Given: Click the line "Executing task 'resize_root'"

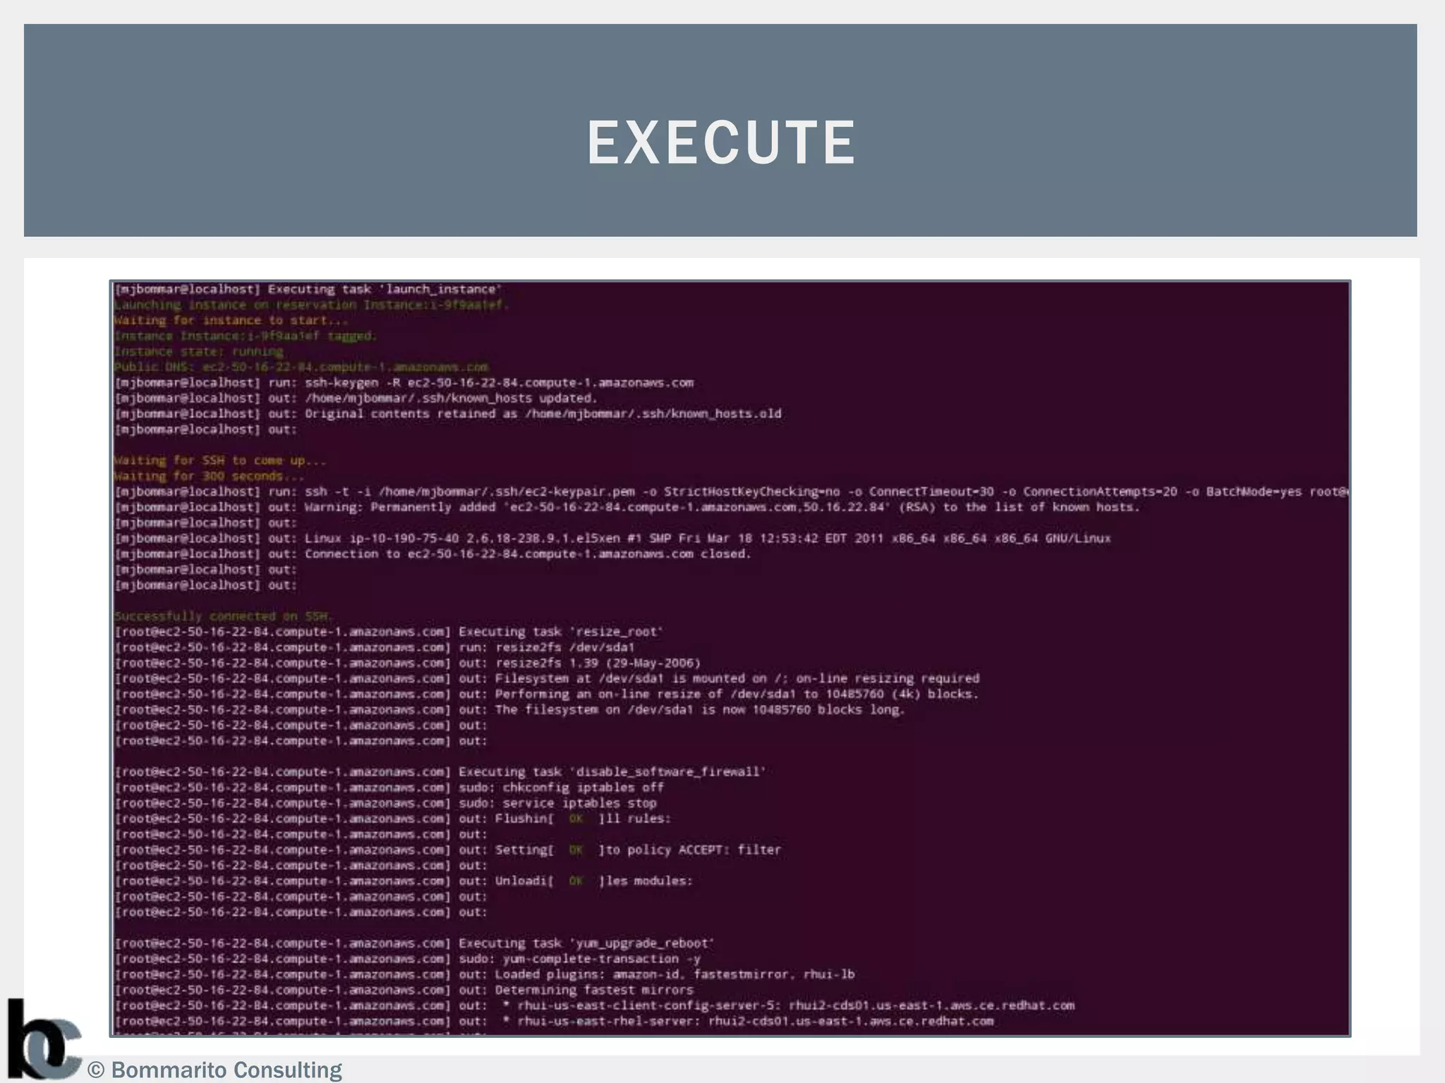Looking at the screenshot, I should pyautogui.click(x=389, y=632).
